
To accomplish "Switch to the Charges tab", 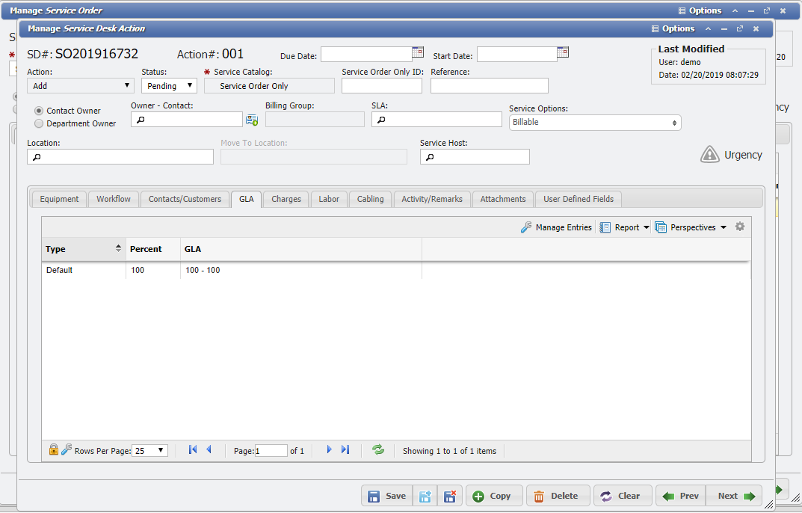I will (x=285, y=199).
